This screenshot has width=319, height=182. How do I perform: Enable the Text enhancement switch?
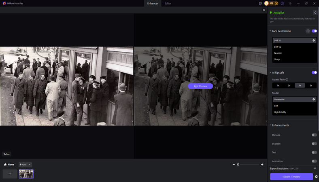(x=314, y=152)
